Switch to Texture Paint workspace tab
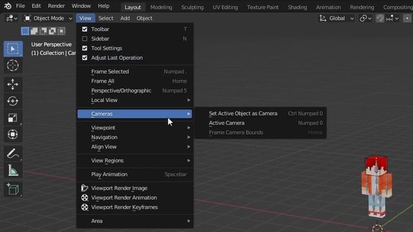Screen dimensions: 413x232 (263, 7)
